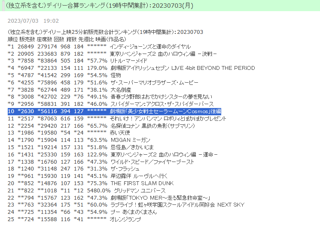Click title ザ・スーパーマリオブラザーズ・ムービー
This screenshot has width=320, height=249.
[154, 83]
